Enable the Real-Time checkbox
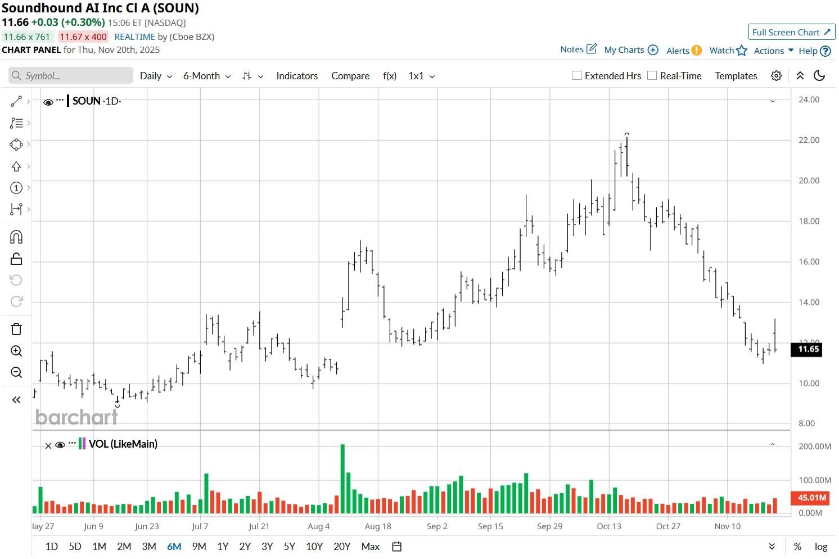The height and width of the screenshot is (559, 839). tap(652, 75)
